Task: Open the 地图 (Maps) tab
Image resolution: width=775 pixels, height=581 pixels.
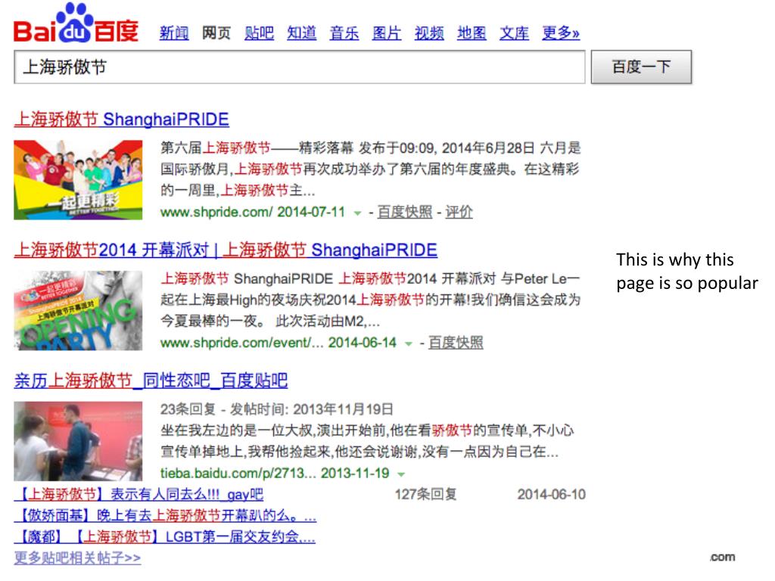Action: [472, 33]
